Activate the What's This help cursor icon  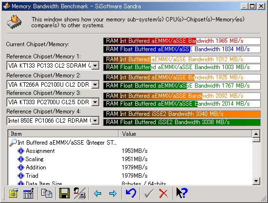182,193
